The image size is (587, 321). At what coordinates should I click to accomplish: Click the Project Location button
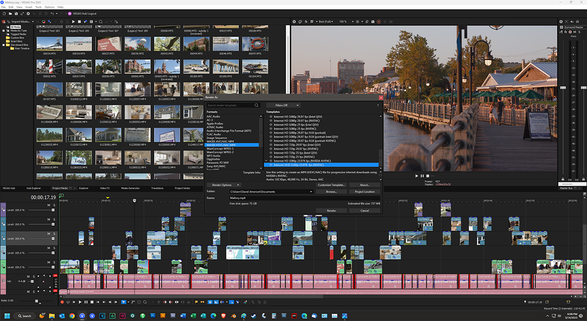click(365, 192)
